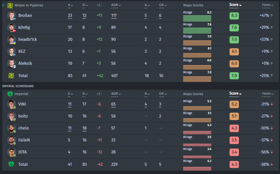This screenshot has width=280, height=174.
Task: Click chelo's player avatar
Action: pyautogui.click(x=11, y=128)
